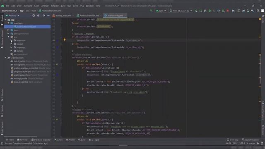
Task: Open the Tools menu
Action: pos(75,6)
